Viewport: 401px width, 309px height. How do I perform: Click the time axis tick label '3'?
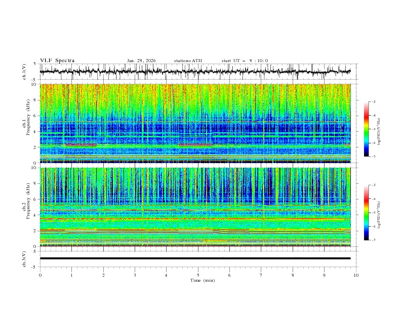pyautogui.click(x=135, y=275)
